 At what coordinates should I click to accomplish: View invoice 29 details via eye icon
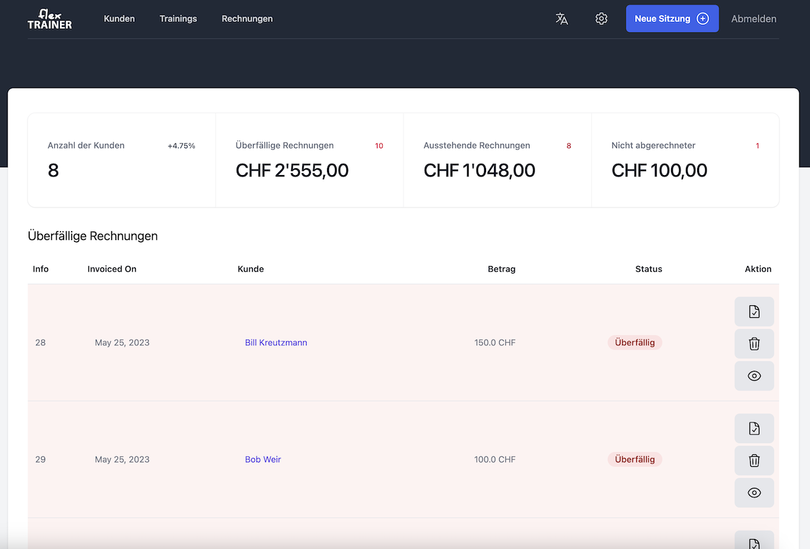click(754, 492)
